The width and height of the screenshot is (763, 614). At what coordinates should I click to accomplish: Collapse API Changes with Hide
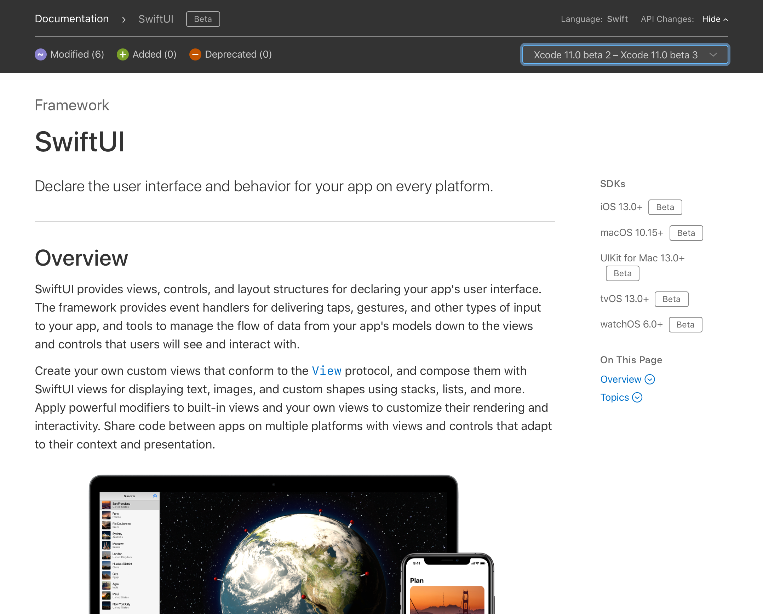coord(715,19)
